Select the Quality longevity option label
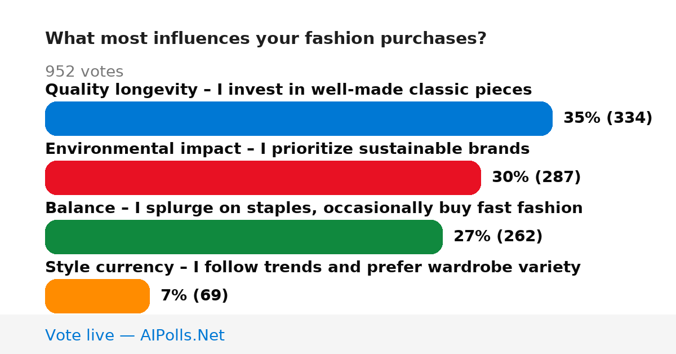 (x=288, y=90)
